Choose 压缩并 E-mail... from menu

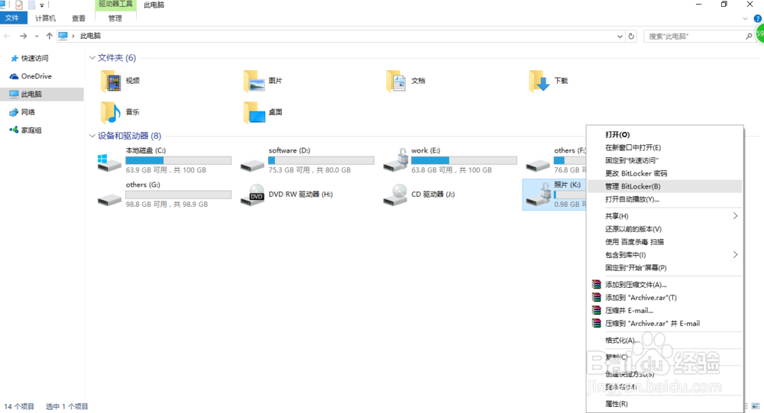(x=665, y=310)
